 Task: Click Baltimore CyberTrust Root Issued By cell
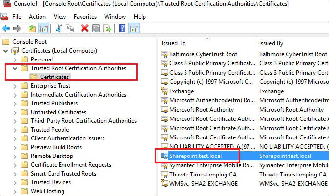coord(293,54)
